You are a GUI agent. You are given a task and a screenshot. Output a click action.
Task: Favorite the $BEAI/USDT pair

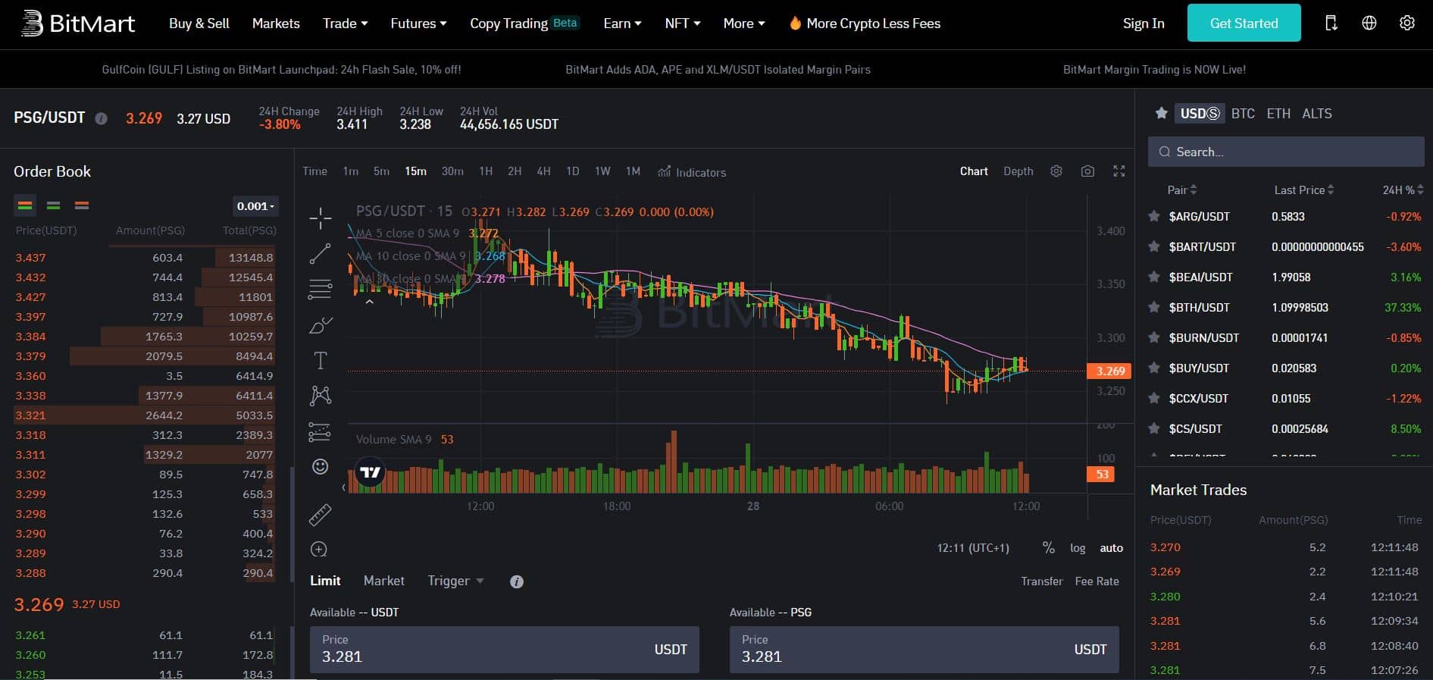tap(1154, 277)
